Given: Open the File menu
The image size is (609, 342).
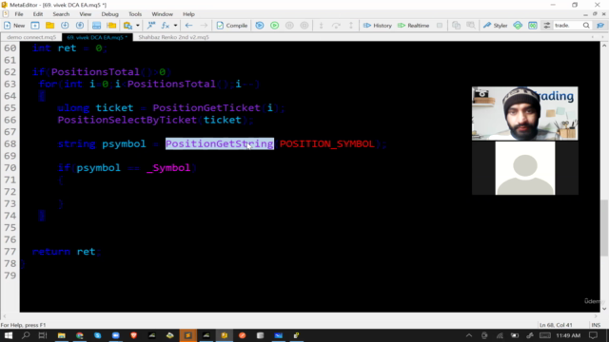Looking at the screenshot, I should pyautogui.click(x=19, y=14).
